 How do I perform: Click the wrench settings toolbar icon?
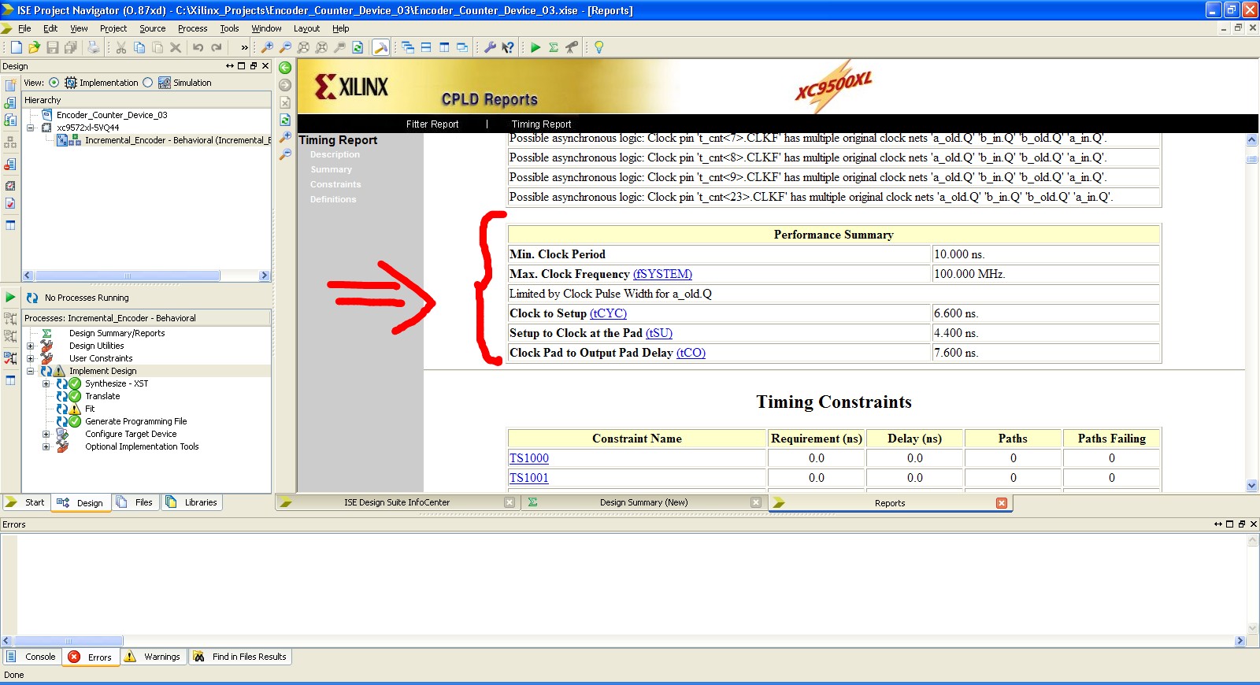pyautogui.click(x=490, y=47)
